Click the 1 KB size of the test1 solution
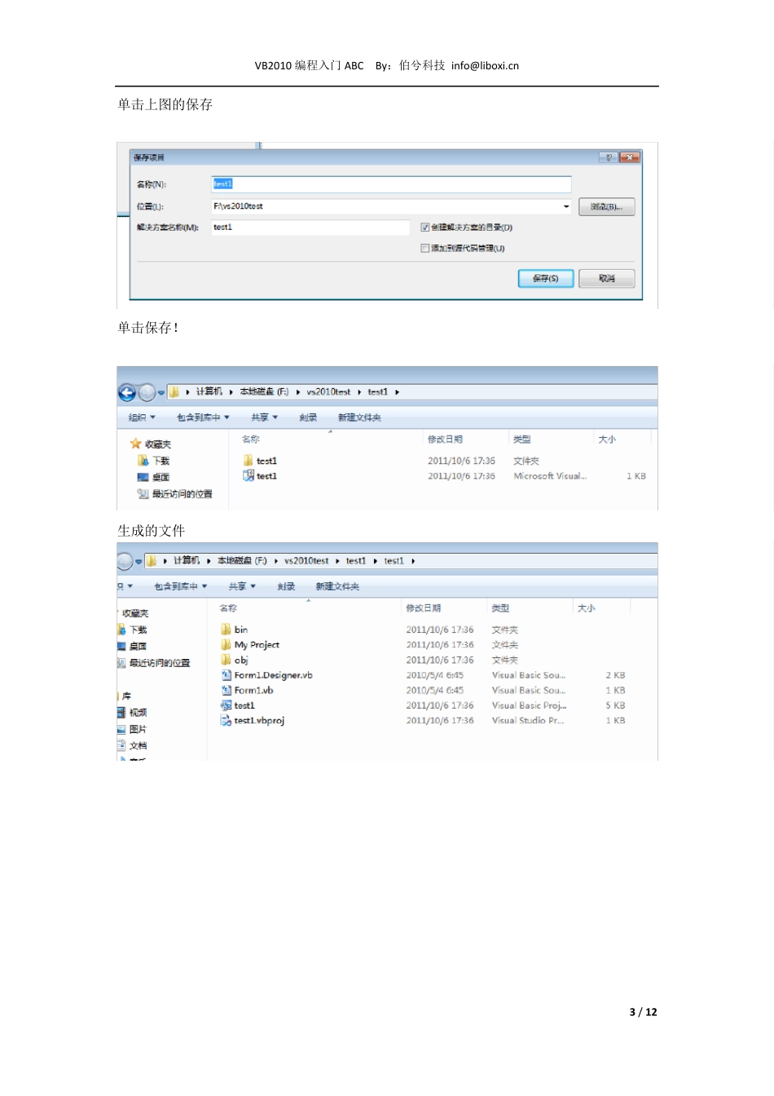The height and width of the screenshot is (1096, 774). point(636,476)
